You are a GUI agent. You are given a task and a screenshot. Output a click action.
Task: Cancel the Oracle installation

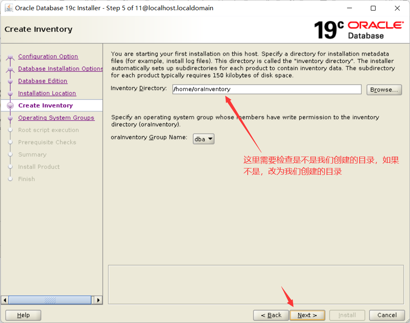(387, 315)
